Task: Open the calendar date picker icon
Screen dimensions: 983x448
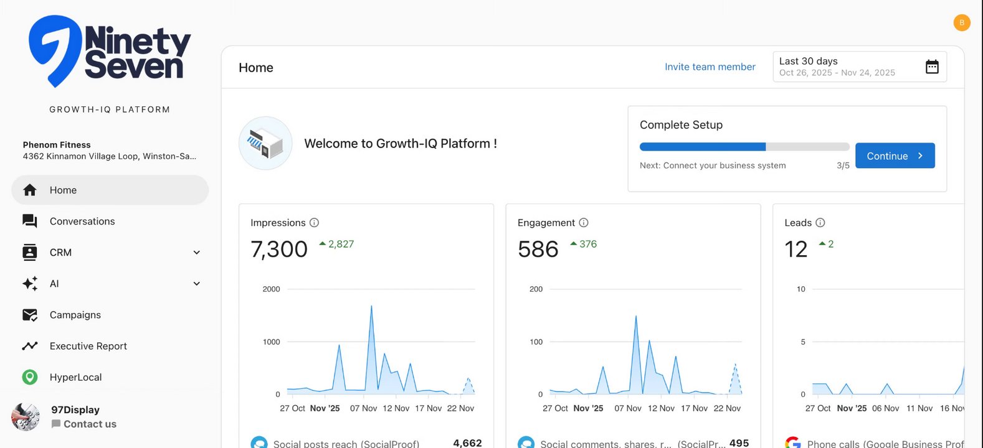Action: (932, 67)
